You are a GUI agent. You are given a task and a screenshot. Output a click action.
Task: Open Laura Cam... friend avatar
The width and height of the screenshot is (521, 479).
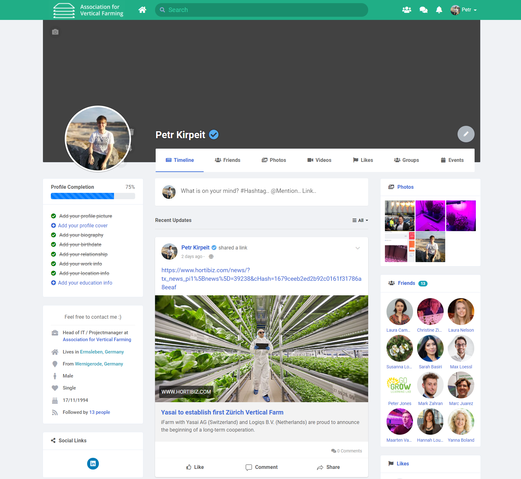tap(400, 312)
